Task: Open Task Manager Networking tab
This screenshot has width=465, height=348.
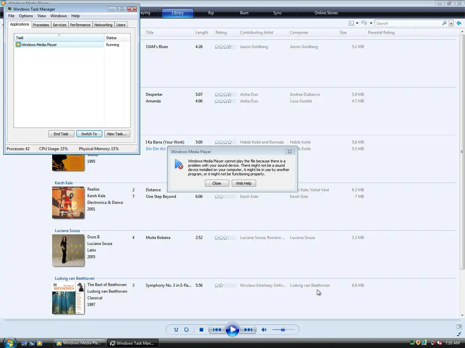Action: point(103,25)
